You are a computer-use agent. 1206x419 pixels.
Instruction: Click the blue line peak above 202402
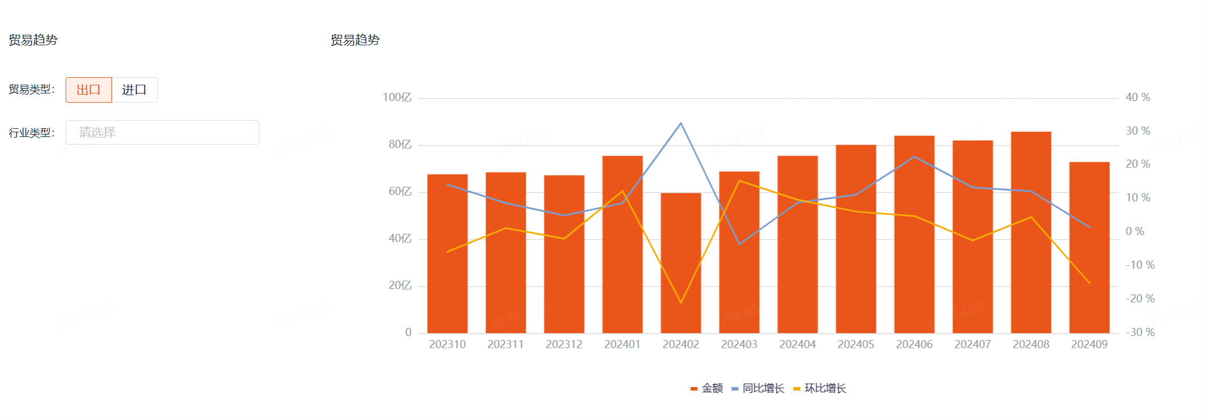tap(681, 123)
